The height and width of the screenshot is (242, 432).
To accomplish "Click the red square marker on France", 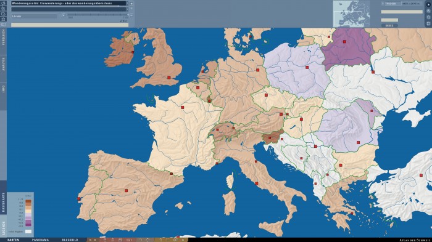I will [182, 107].
